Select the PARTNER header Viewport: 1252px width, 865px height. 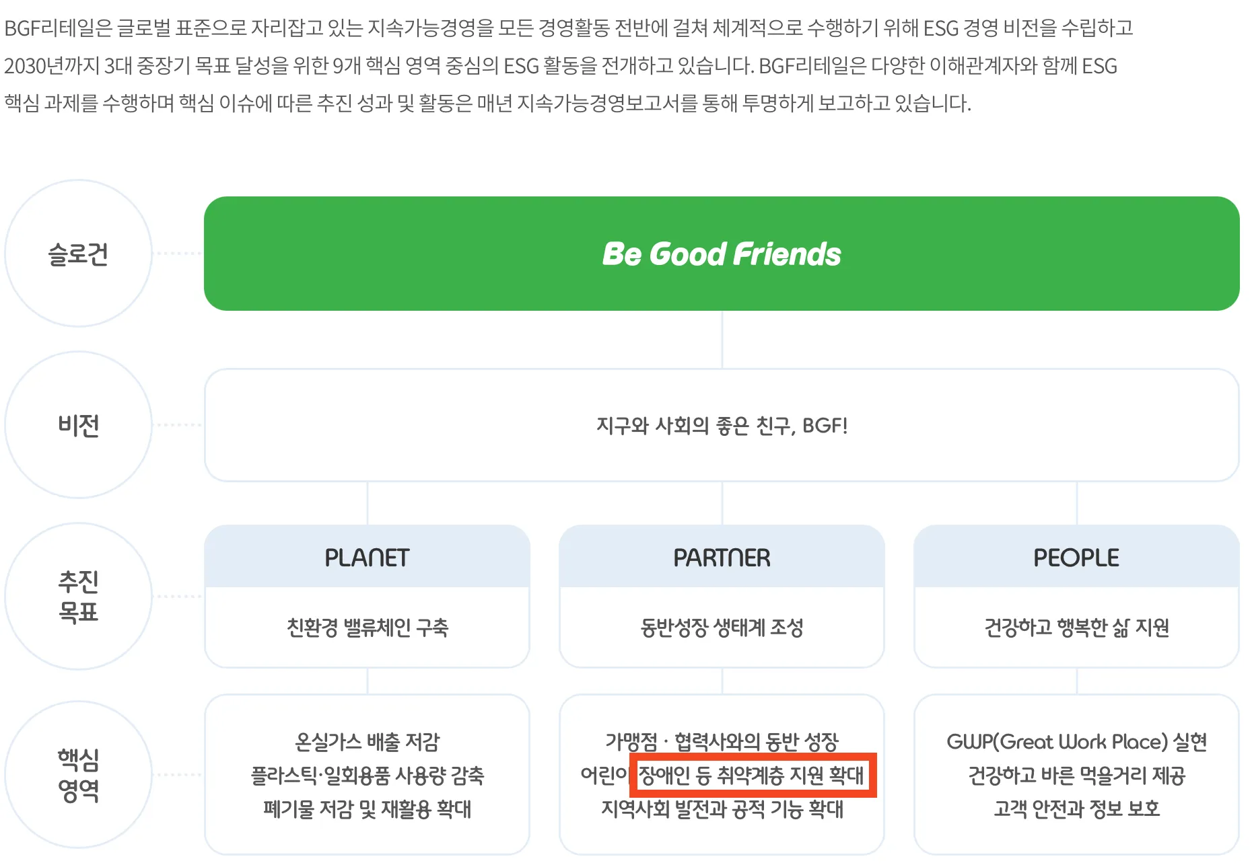click(x=722, y=558)
